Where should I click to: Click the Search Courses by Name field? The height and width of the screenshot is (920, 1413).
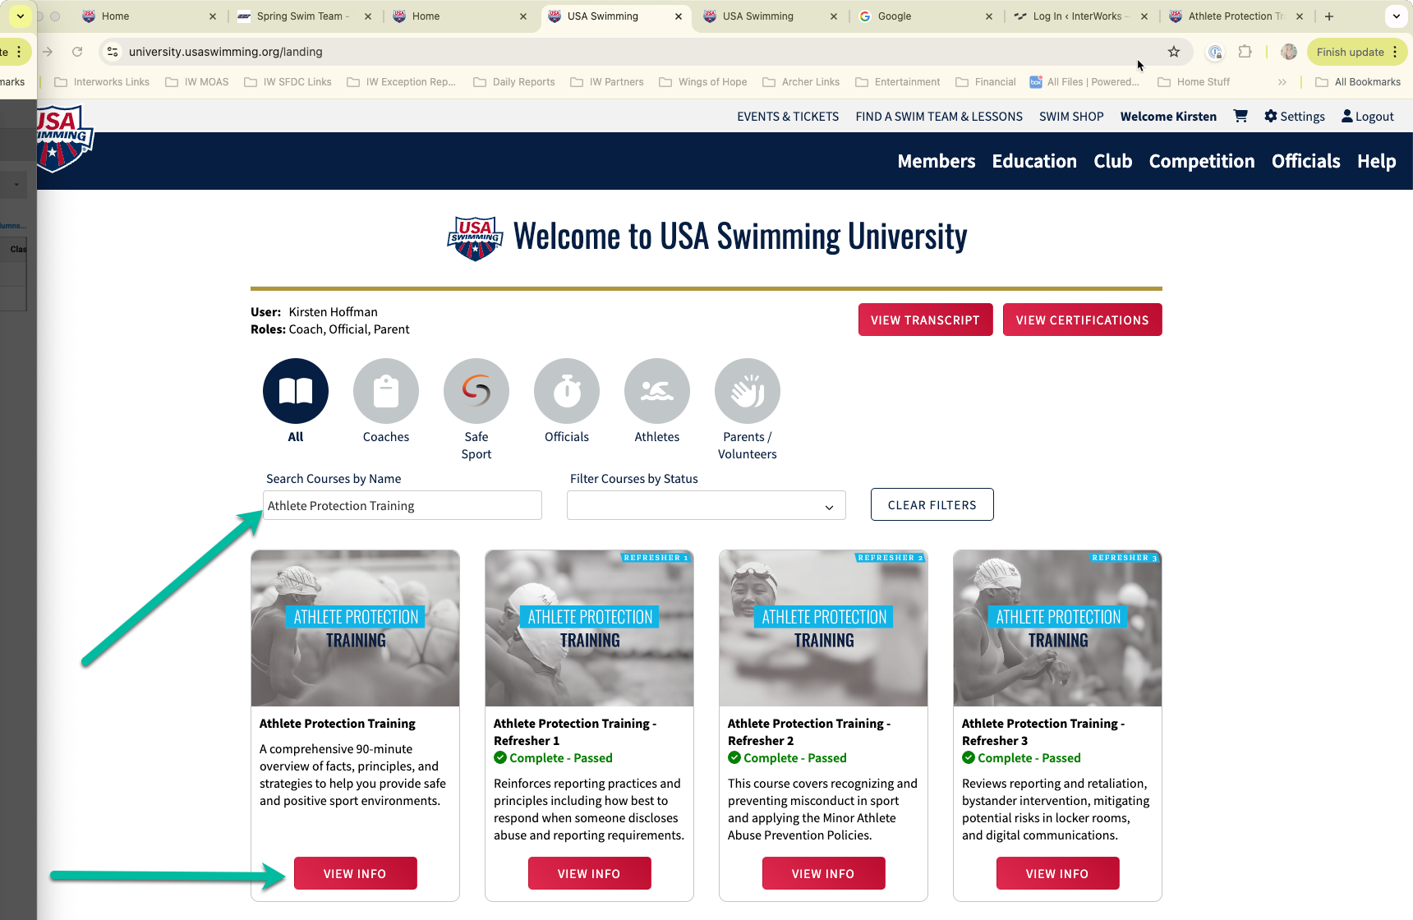402,506
